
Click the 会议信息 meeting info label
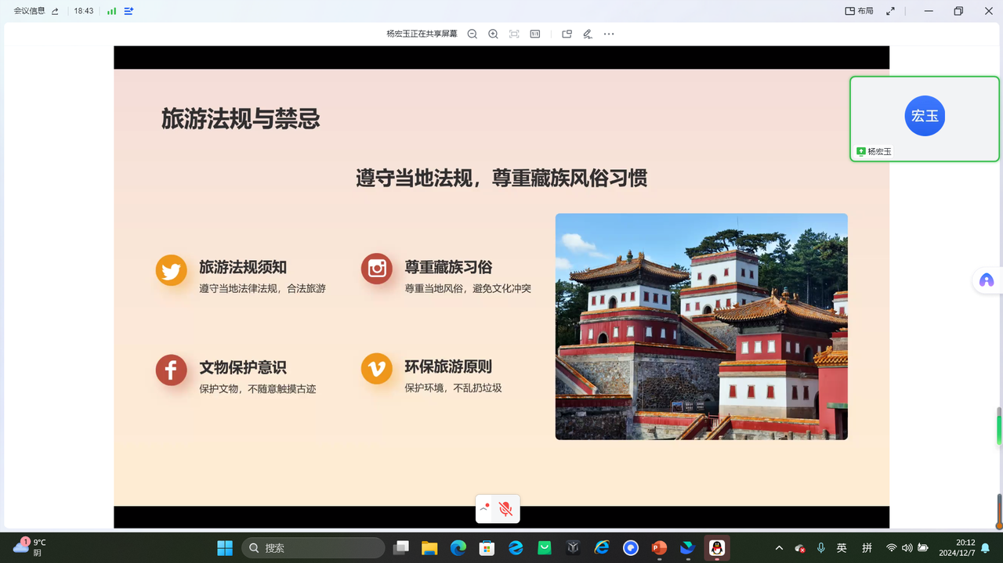tap(30, 12)
